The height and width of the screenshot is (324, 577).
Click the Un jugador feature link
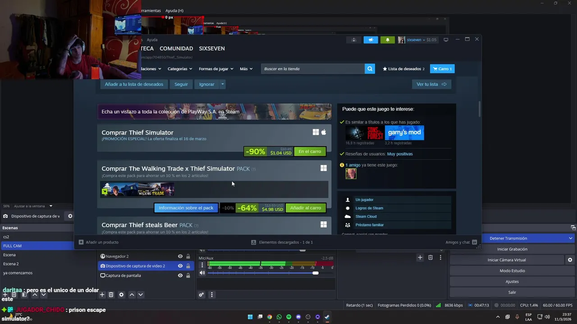pyautogui.click(x=364, y=200)
